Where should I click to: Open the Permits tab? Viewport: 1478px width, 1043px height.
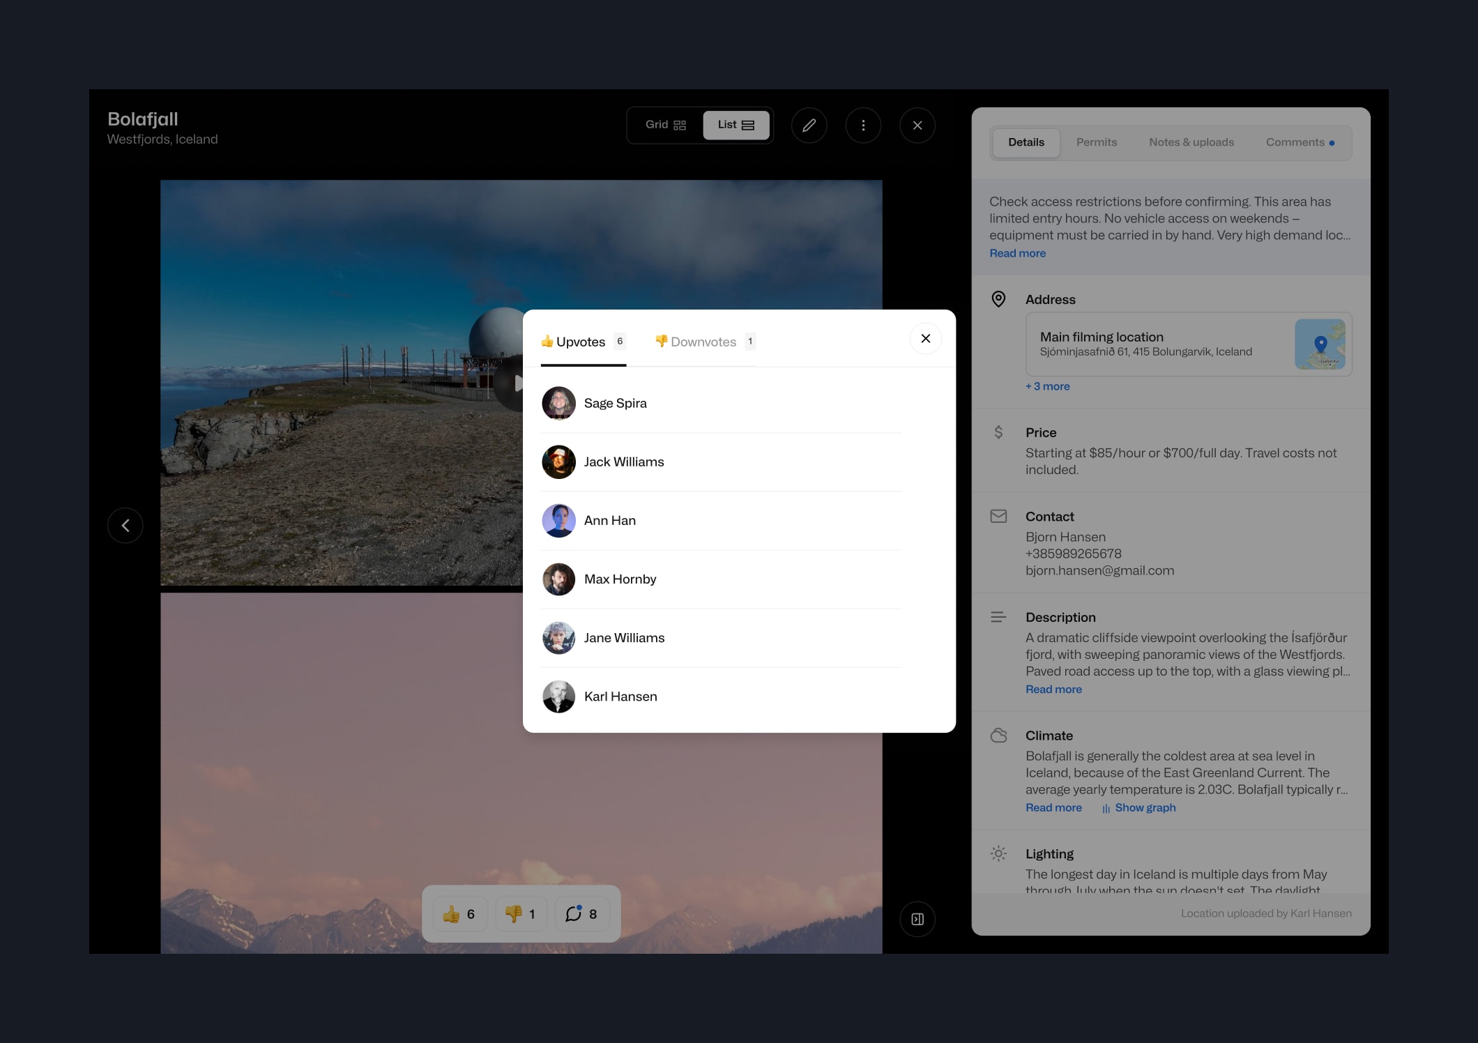(1097, 142)
